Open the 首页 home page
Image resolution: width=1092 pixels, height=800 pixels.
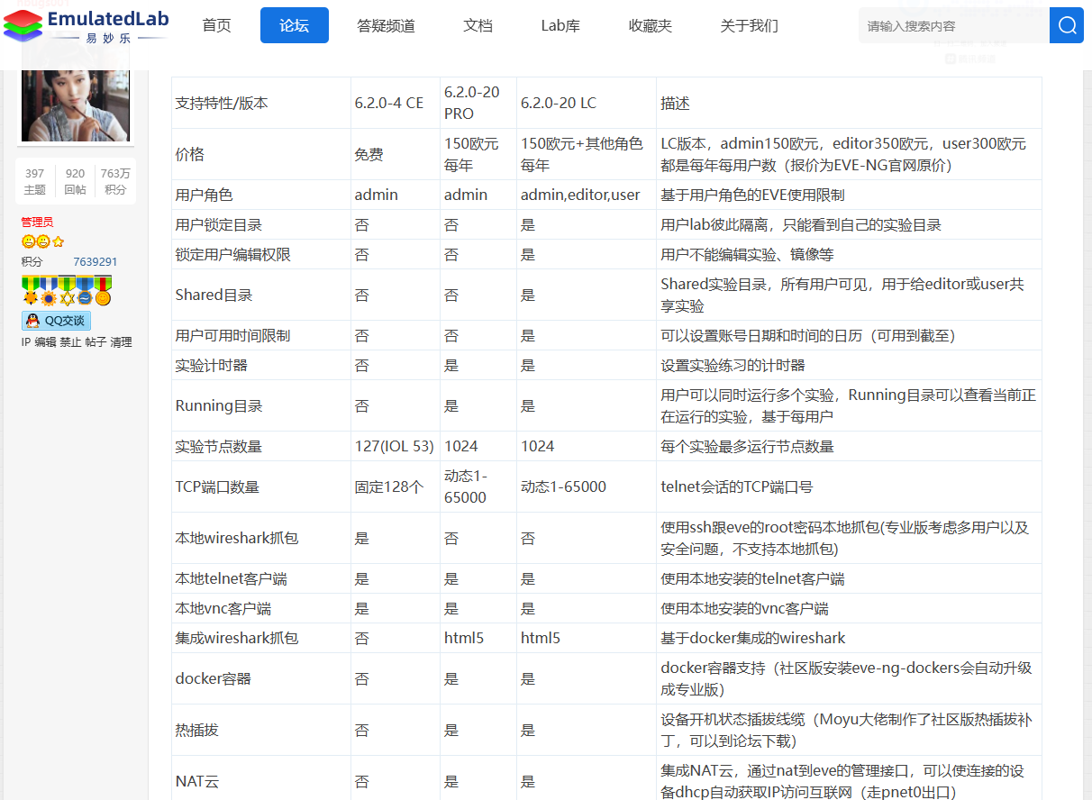[x=216, y=25]
